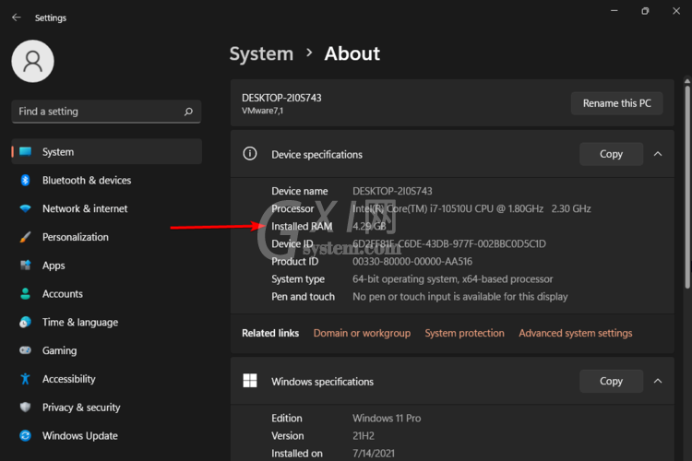This screenshot has height=461, width=692.
Task: Click the scrollbar up arrow at its top
Action: tap(687, 82)
